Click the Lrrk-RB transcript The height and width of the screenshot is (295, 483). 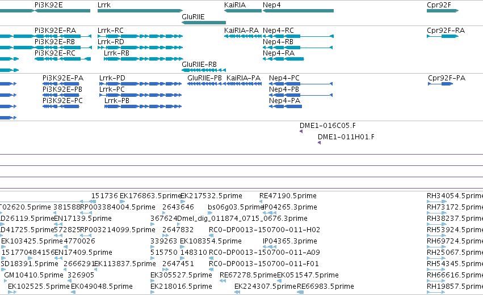tap(143, 59)
